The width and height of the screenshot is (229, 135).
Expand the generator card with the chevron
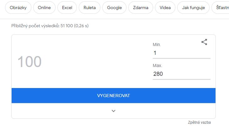(x=114, y=111)
